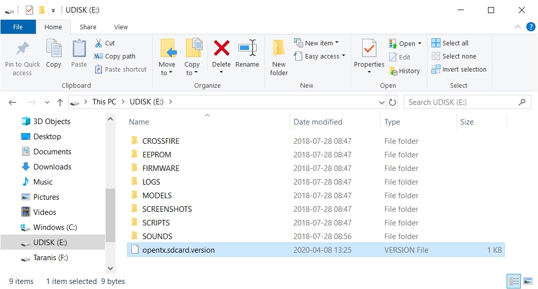The height and width of the screenshot is (289, 538).
Task: Click Select none
Action: 454,56
